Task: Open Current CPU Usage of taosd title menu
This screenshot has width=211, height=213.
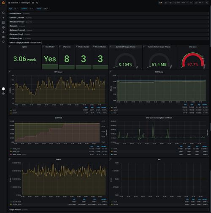Action: (x=125, y=47)
